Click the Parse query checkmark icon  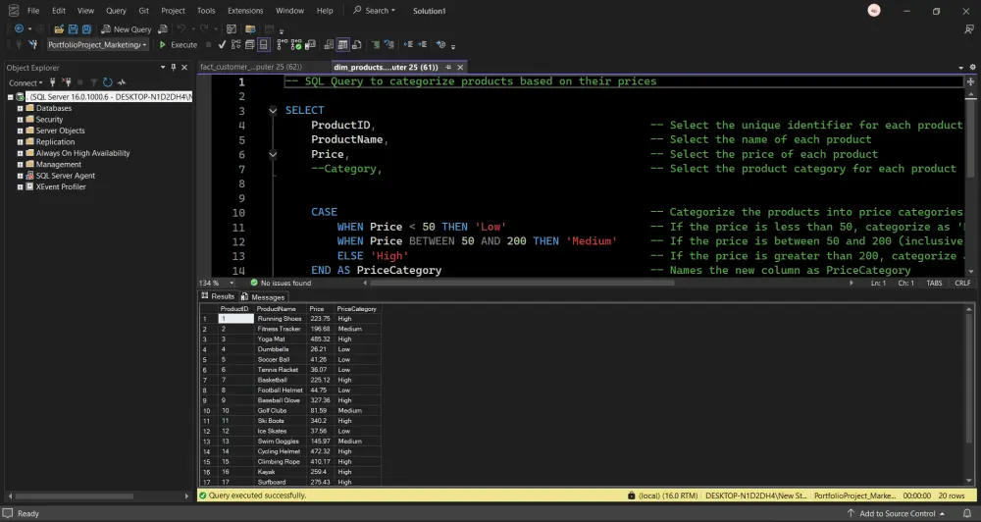(222, 45)
